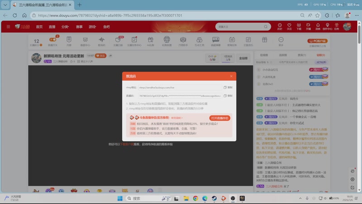Open the gift box icon in the streamer toolbar
Image resolution: width=362 pixels, height=204 pixels.
pos(265,40)
